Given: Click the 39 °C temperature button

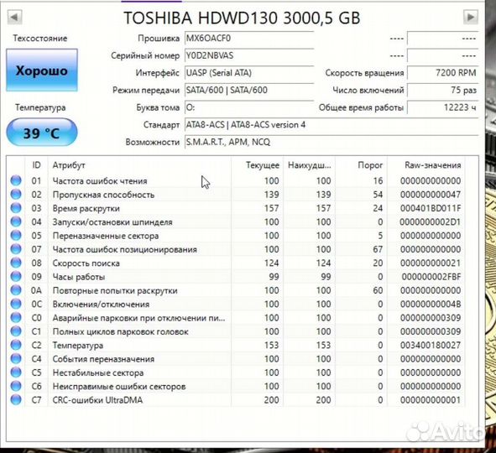Looking at the screenshot, I should pyautogui.click(x=42, y=133).
